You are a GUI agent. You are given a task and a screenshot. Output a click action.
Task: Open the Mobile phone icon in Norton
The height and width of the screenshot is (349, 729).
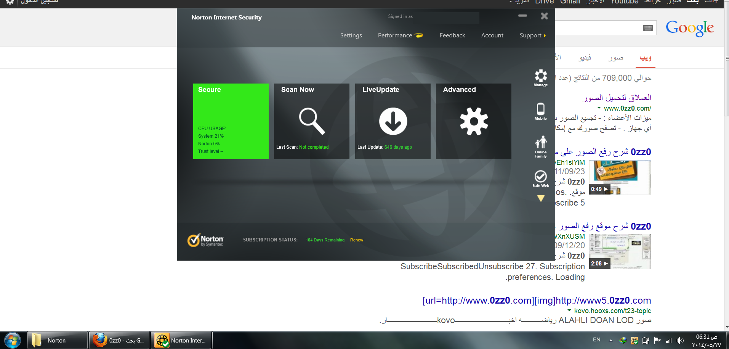(540, 111)
